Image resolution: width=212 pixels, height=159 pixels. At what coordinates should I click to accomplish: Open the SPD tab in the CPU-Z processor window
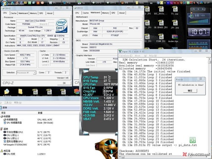pyautogui.click(x=41, y=13)
